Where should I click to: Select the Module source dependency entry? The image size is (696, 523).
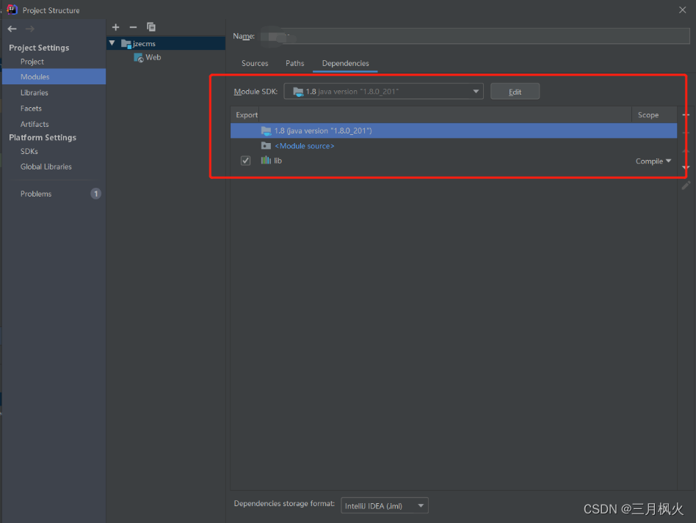point(304,146)
